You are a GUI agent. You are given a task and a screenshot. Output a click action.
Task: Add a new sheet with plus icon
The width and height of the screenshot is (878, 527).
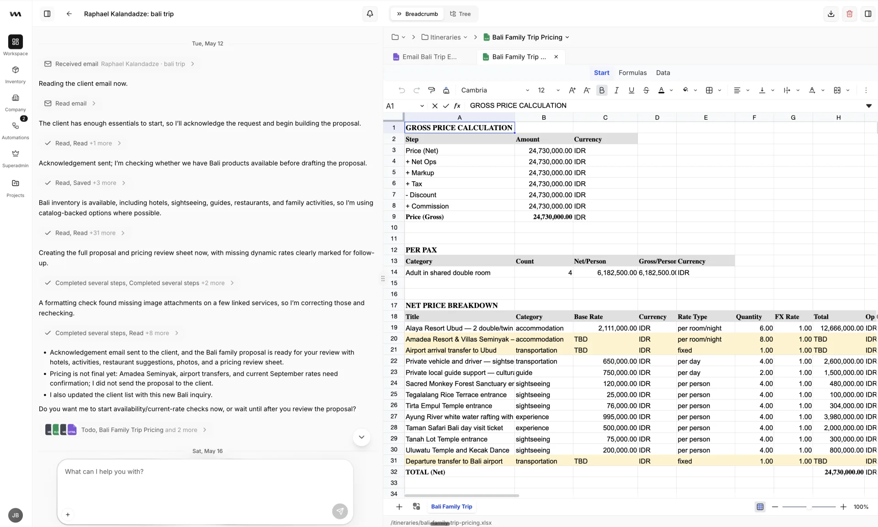(x=399, y=506)
